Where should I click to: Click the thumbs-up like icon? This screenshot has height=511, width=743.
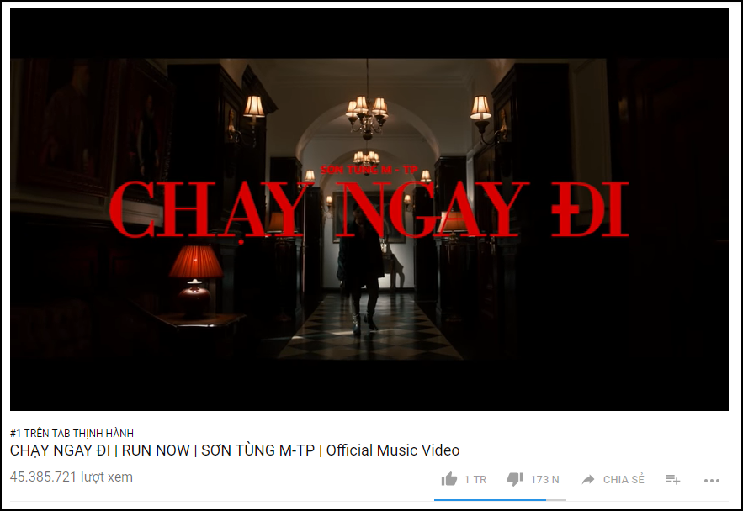click(449, 479)
